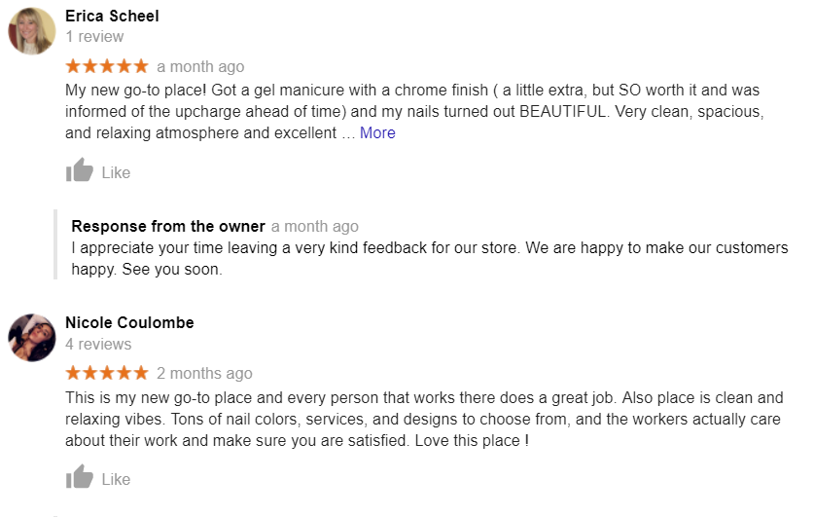
Task: Click Nicole's review text about relaxing vibes
Action: pos(424,420)
